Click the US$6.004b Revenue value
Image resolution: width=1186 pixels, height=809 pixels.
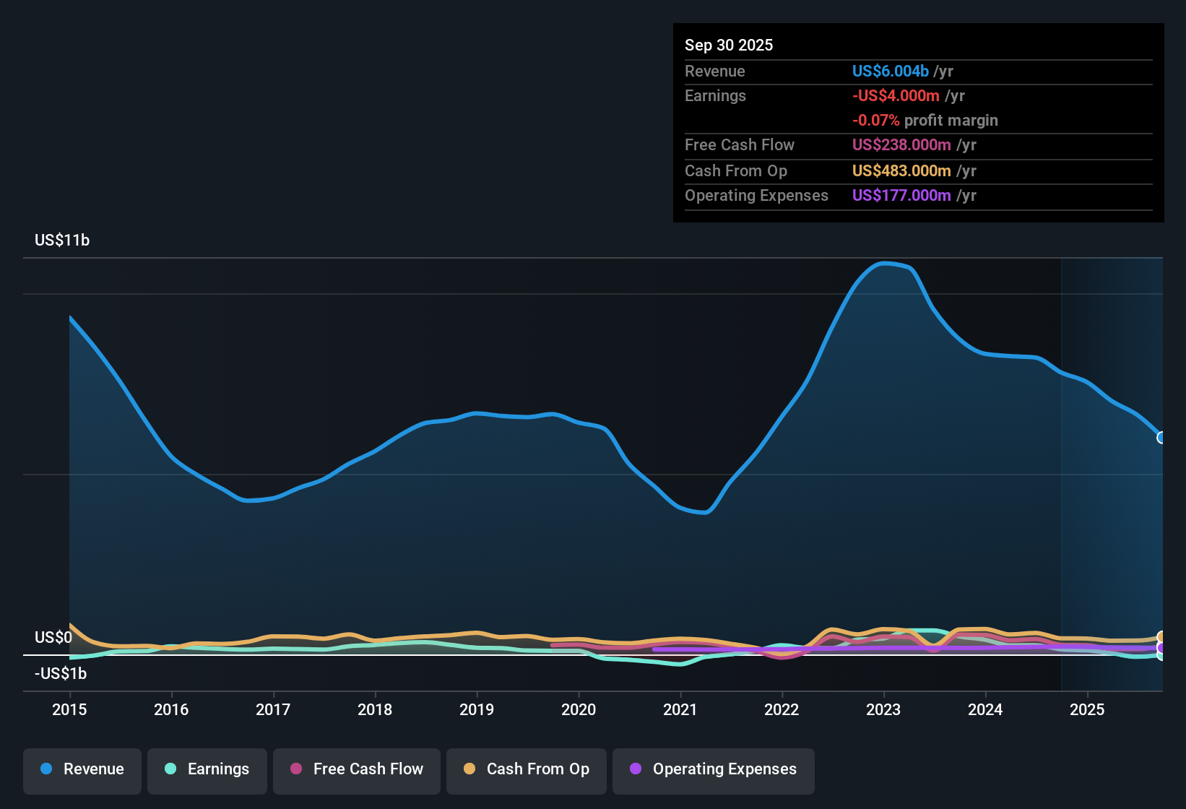(889, 71)
